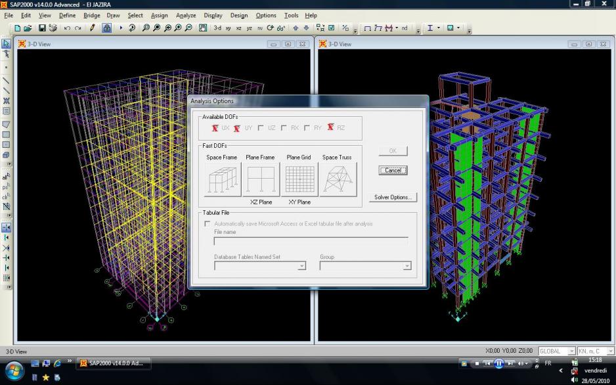Open the Display menu
616x385 pixels.
click(x=213, y=15)
